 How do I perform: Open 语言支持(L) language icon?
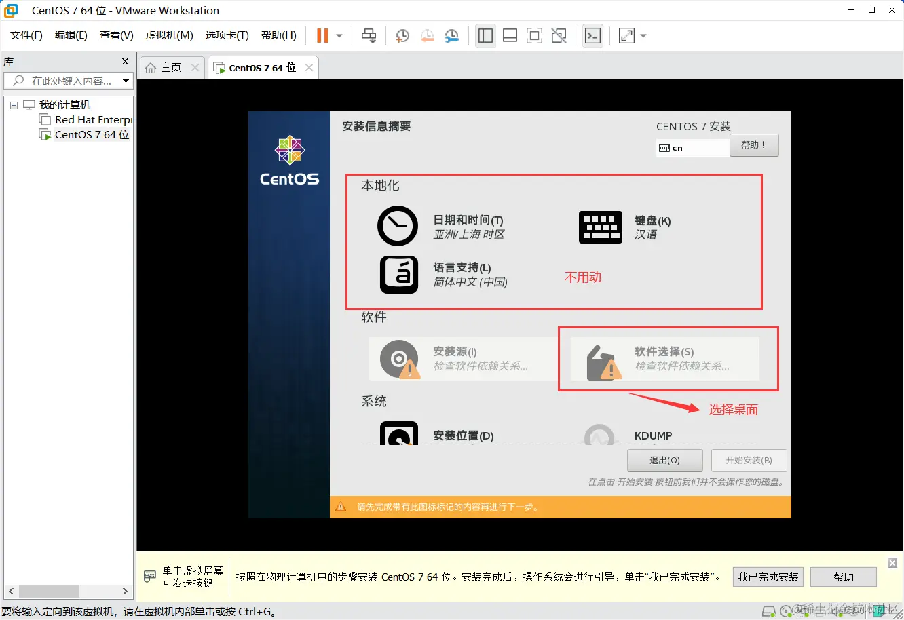399,274
